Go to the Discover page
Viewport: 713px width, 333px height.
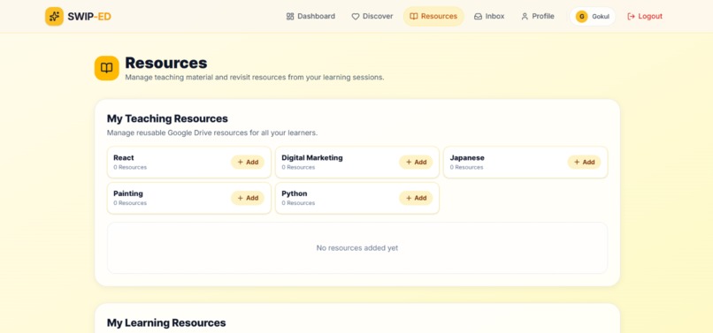click(x=372, y=17)
